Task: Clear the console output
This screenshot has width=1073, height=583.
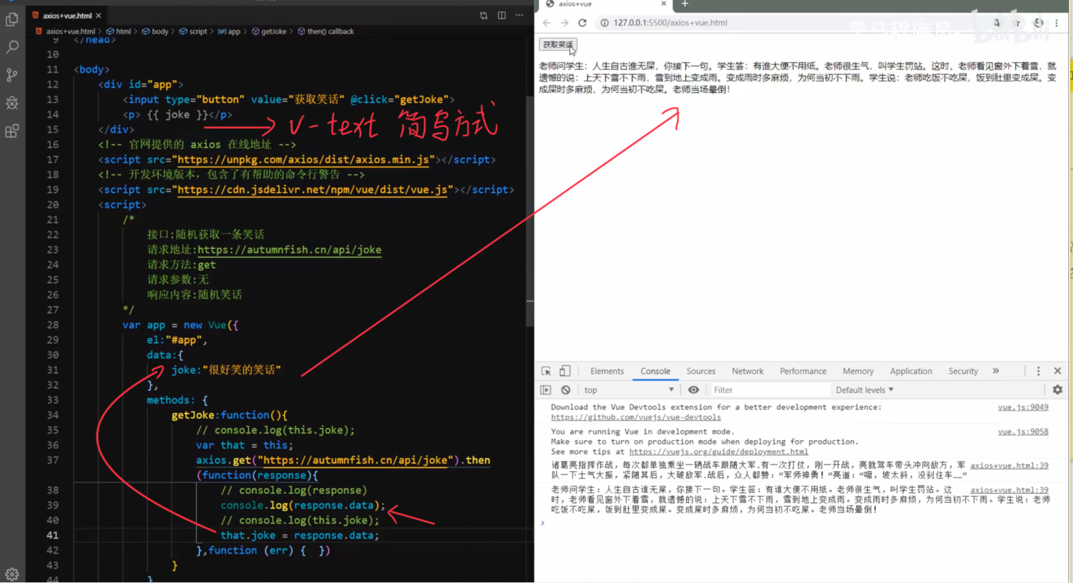Action: point(566,390)
